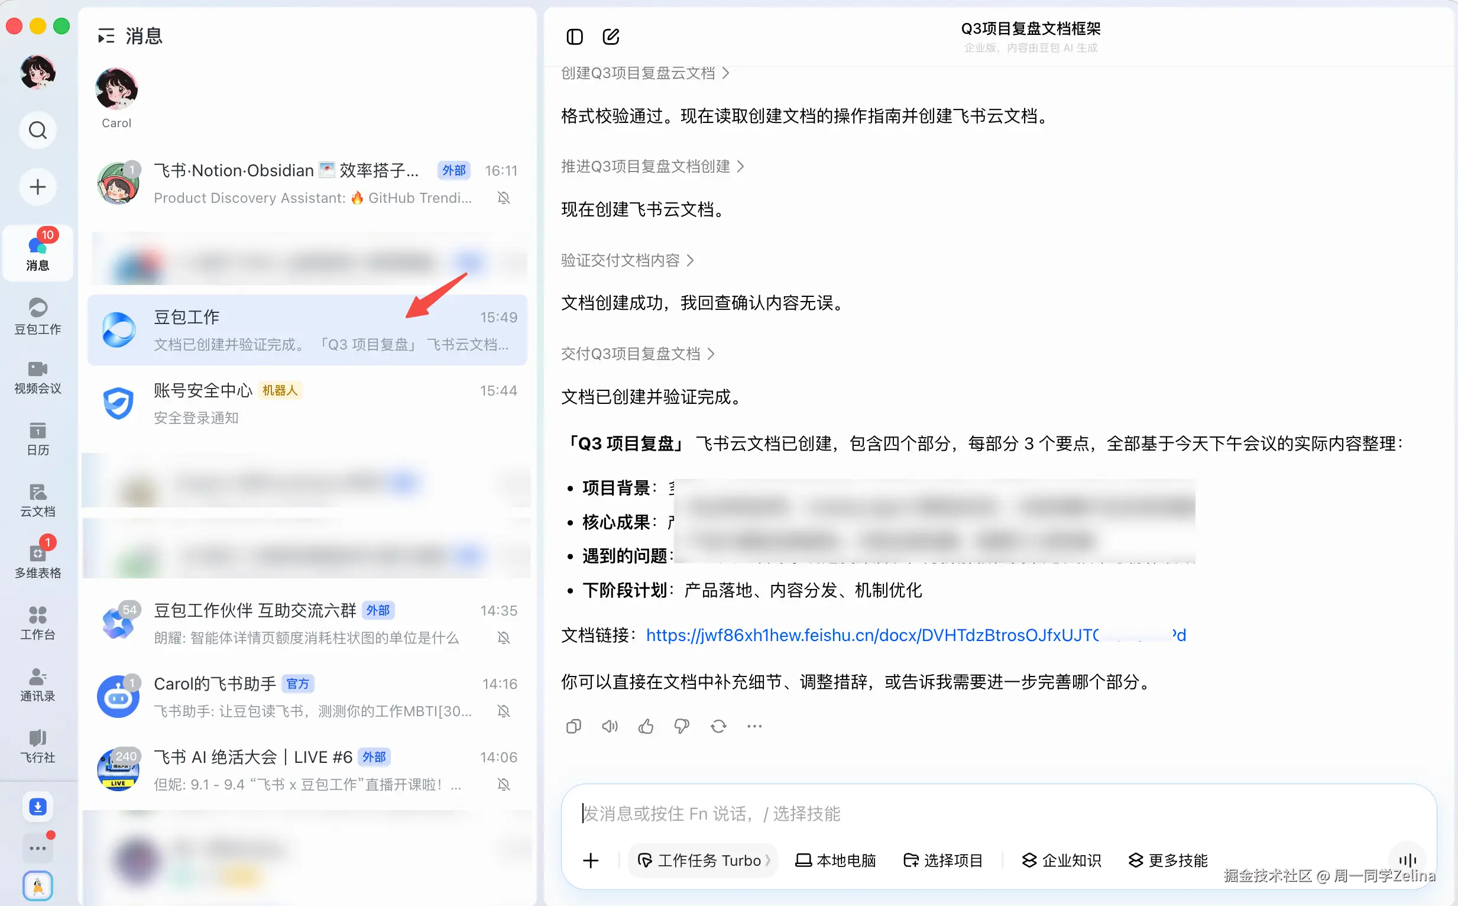Click 选择项目 button
Image resolution: width=1458 pixels, height=906 pixels.
click(x=942, y=860)
